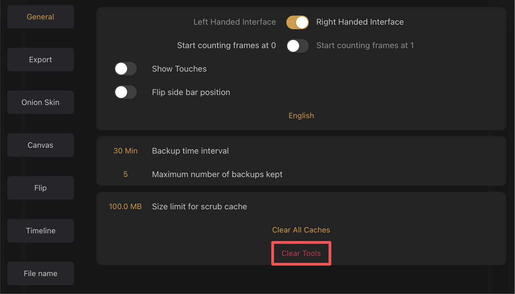Click the Right Handed Interface label
515x294 pixels.
(360, 22)
